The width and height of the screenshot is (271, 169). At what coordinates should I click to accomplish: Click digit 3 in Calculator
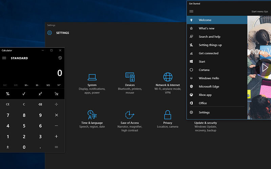click(40, 137)
